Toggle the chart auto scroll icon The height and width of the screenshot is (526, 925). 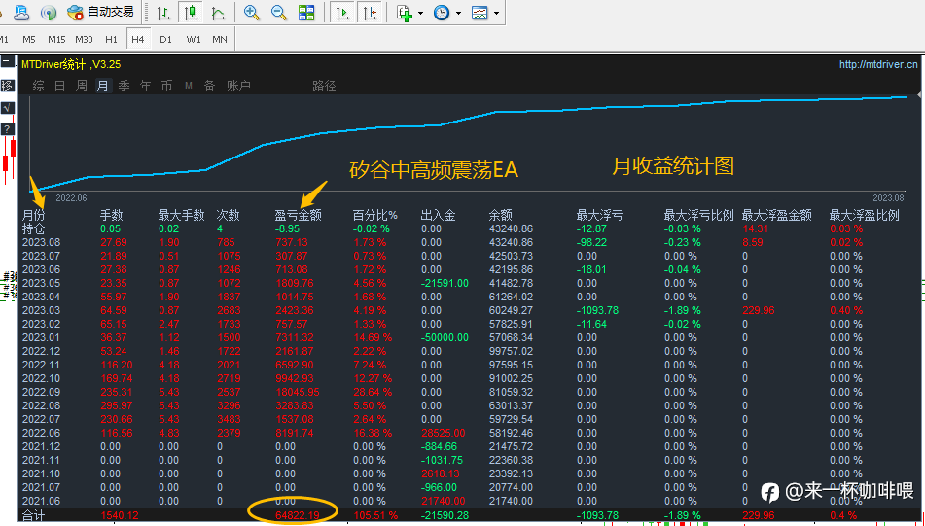tap(342, 13)
